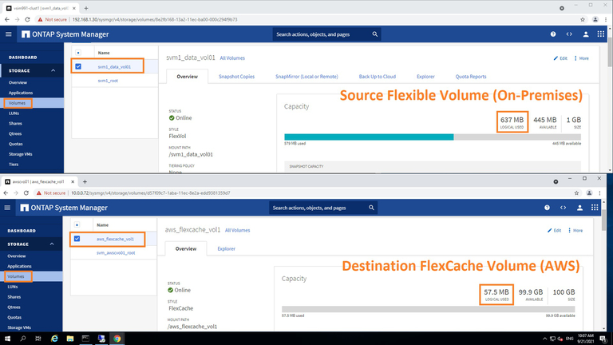This screenshot has width=613, height=345.
Task: Click help icon in top ONTAP header
Action: click(553, 34)
